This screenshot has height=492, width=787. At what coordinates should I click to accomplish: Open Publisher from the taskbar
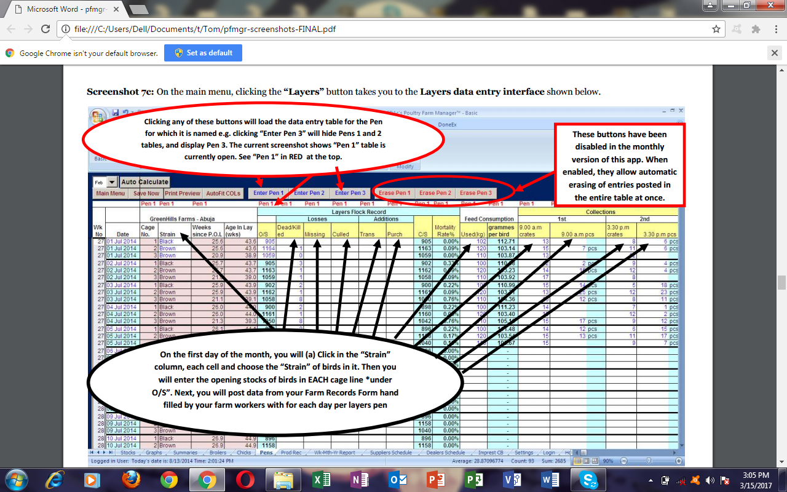pos(473,480)
